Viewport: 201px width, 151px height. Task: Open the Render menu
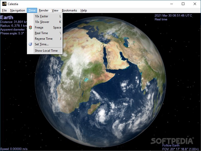point(43,10)
